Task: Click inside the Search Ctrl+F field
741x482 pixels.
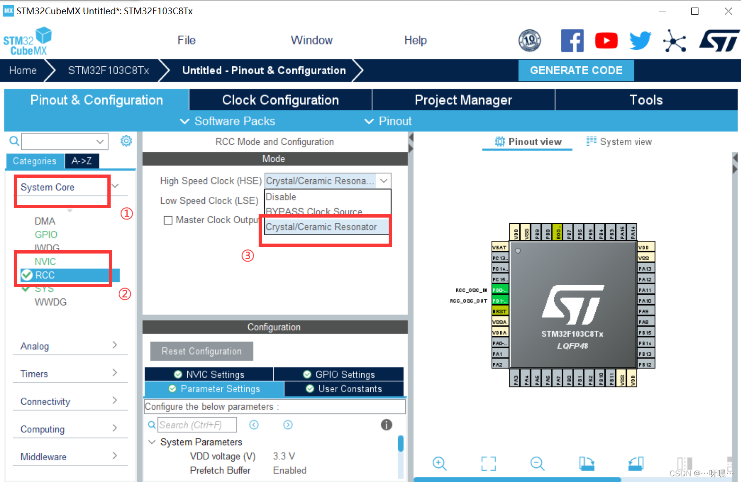Action: coord(197,424)
